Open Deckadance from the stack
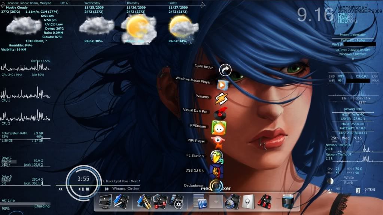The width and height of the screenshot is (383, 215). click(216, 186)
